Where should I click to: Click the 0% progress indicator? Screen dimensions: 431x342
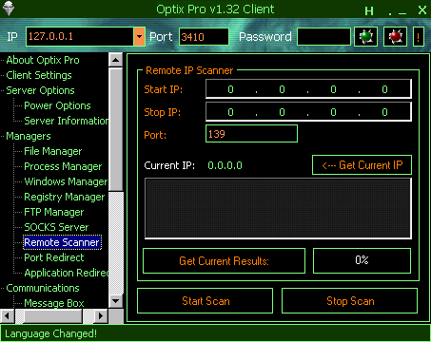(x=362, y=260)
